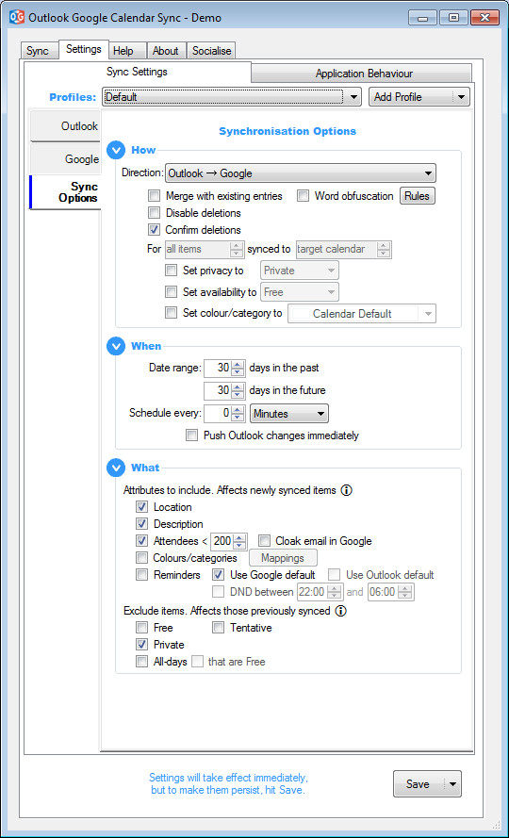Tick All-days exclusion checkbox
Screen dimensions: 509x838
(141, 662)
